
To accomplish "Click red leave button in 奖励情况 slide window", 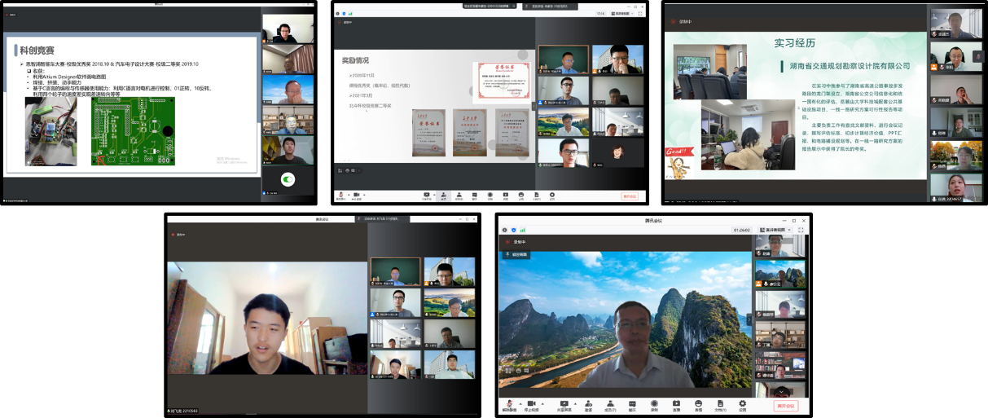I will click(630, 196).
